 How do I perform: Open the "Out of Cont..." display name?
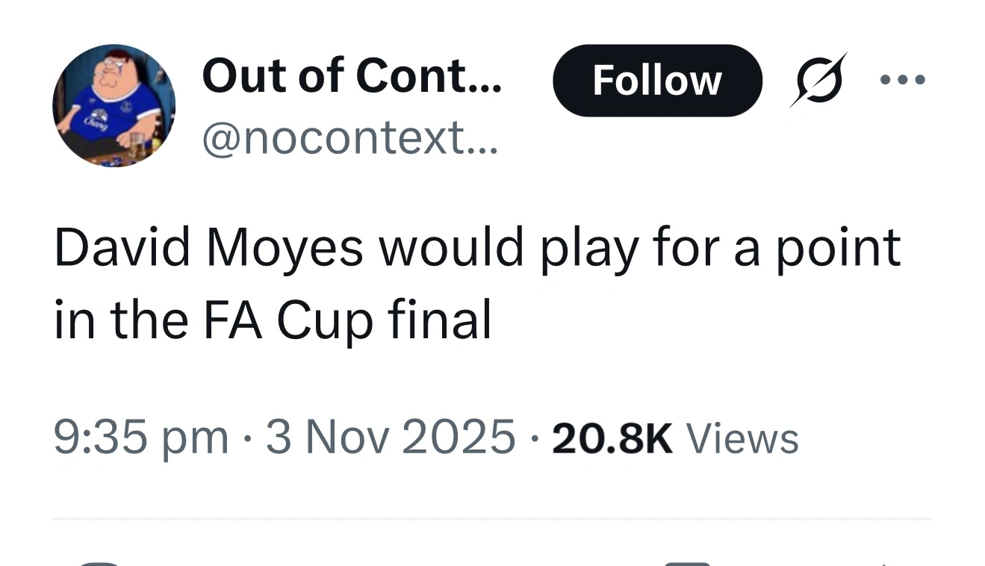coord(352,76)
